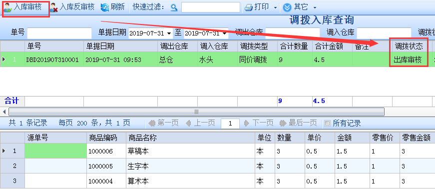Click the 刷新 refresh icon
The image size is (435, 189).
pos(105,7)
